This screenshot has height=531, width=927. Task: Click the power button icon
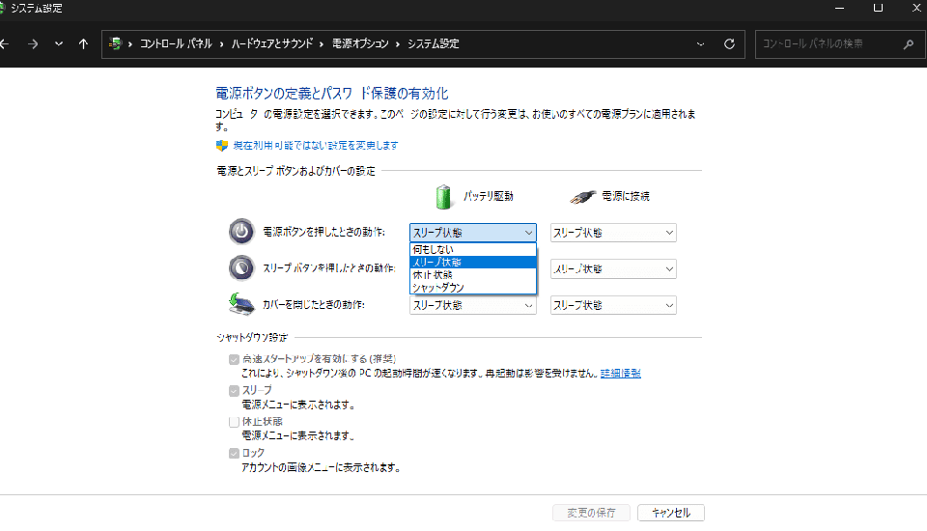pos(241,232)
